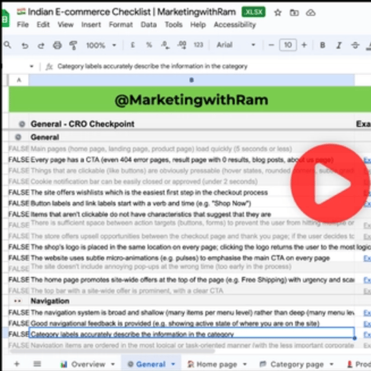Check cloud document status icon
Screen dimensions: 371x371
pos(311,13)
